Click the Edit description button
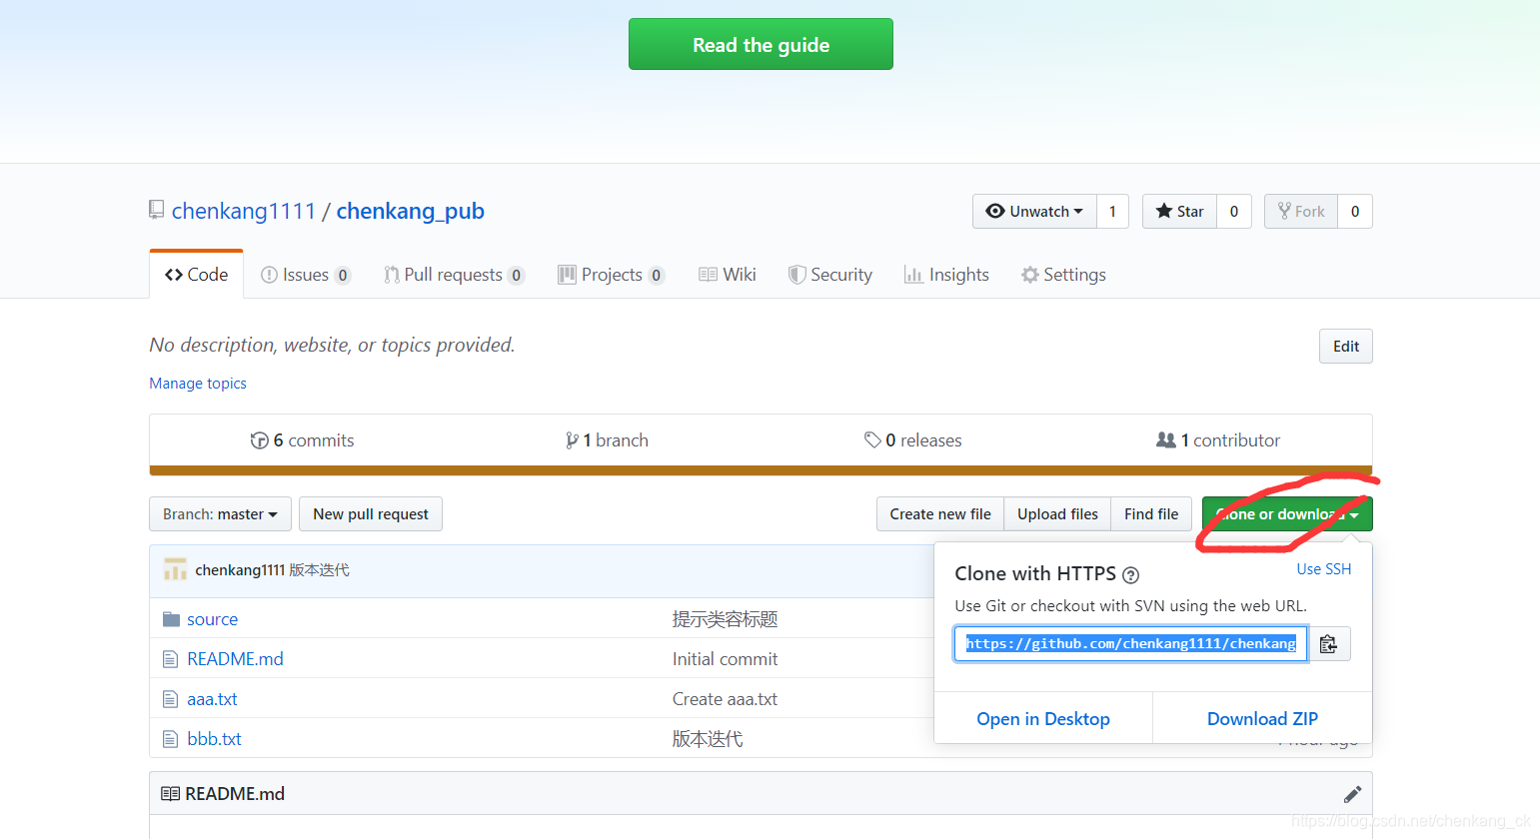The width and height of the screenshot is (1540, 839). (x=1345, y=347)
